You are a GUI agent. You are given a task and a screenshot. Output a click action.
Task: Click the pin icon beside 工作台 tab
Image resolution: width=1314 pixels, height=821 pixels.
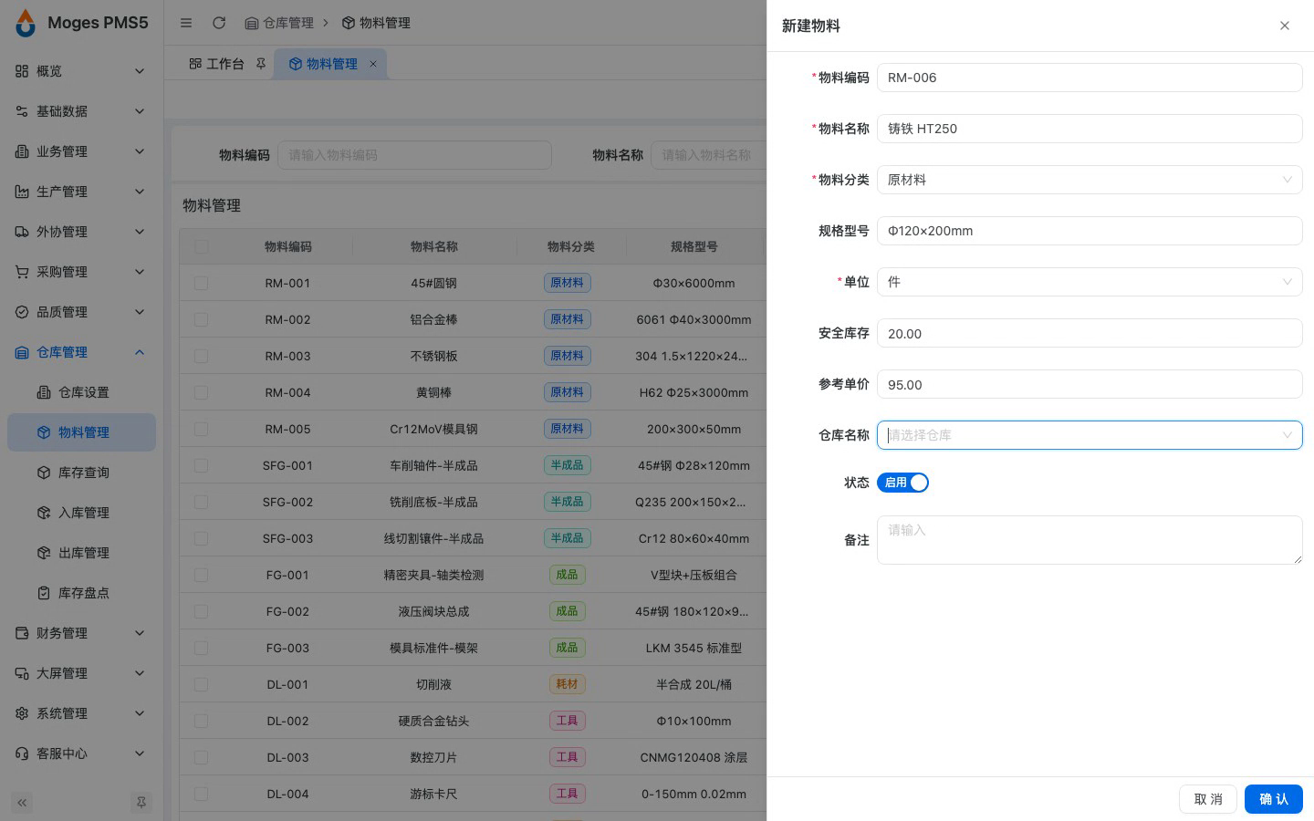click(x=261, y=64)
